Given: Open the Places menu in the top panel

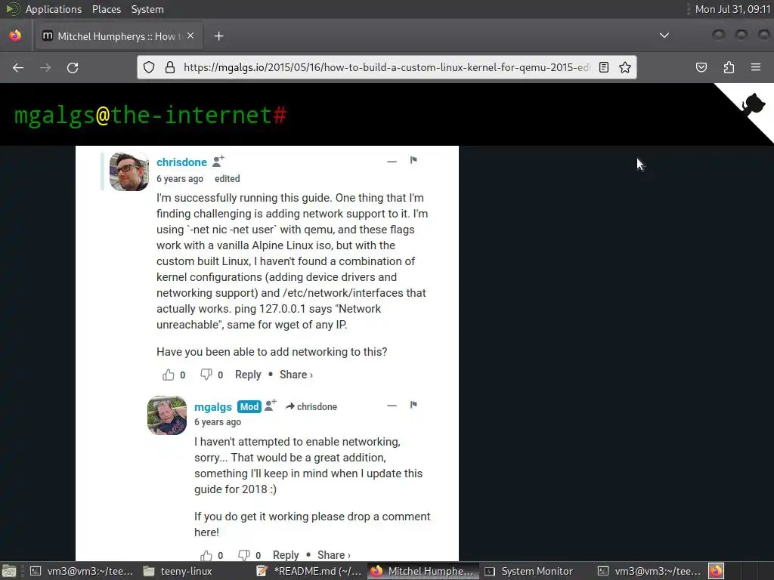Looking at the screenshot, I should [x=107, y=9].
